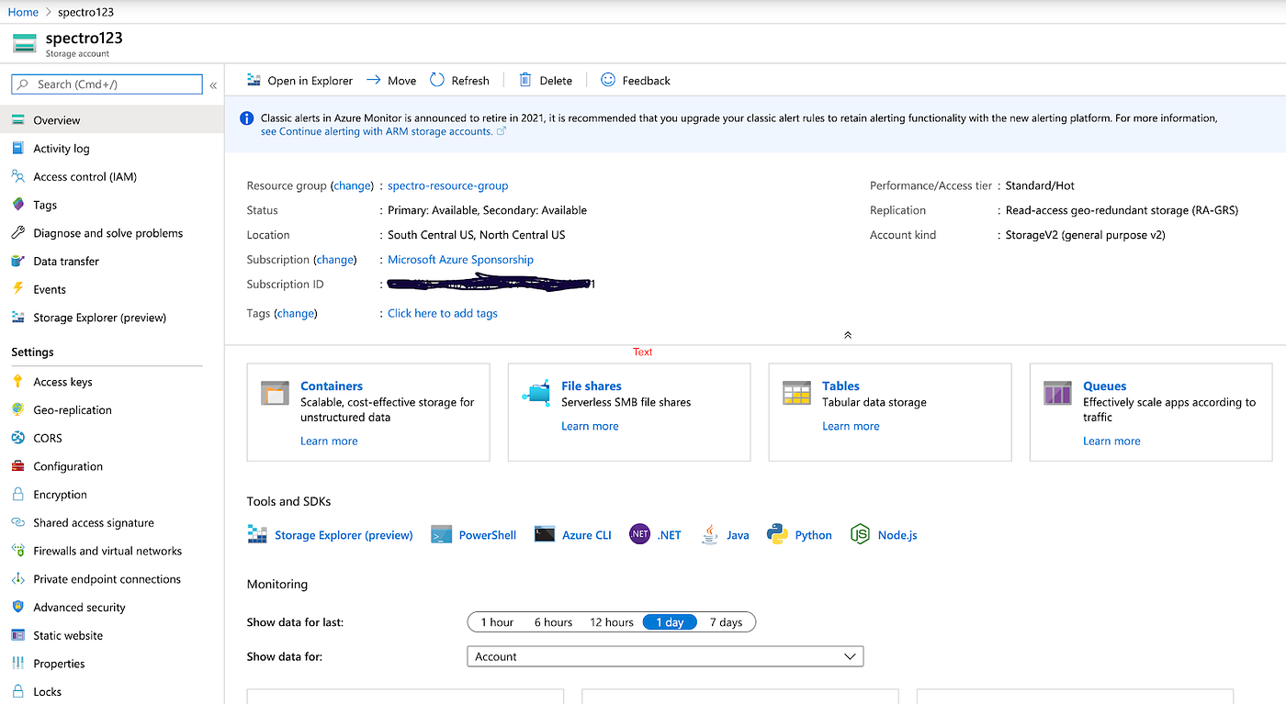
Task: Click the Diagnose and solve problems wrench icon
Action: pyautogui.click(x=17, y=233)
